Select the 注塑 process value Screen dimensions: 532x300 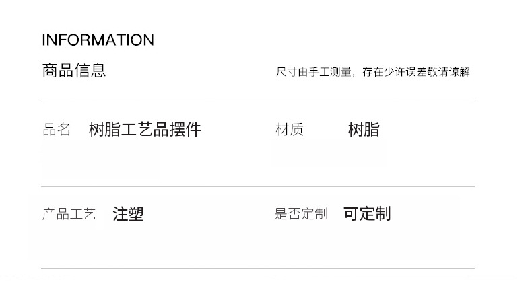click(128, 215)
